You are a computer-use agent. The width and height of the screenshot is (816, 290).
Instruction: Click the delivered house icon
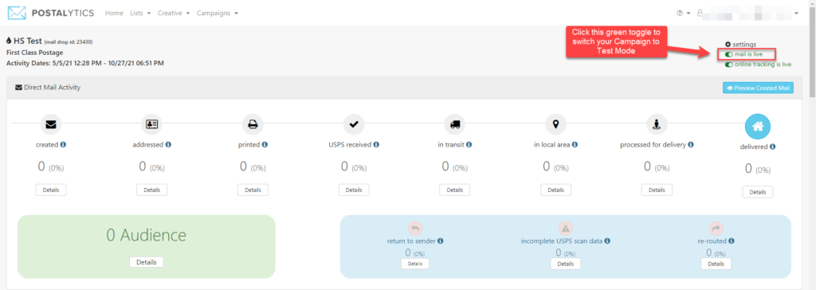(758, 126)
